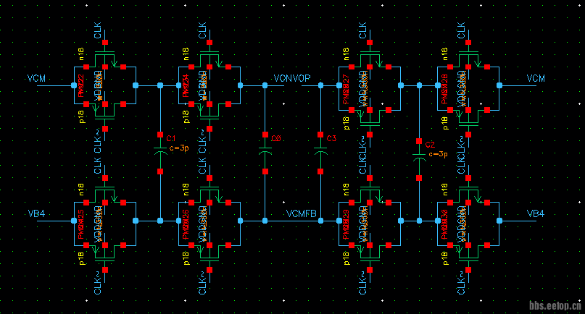585x314 pixels.
Task: Select the VCMFB net label
Action: [301, 214]
